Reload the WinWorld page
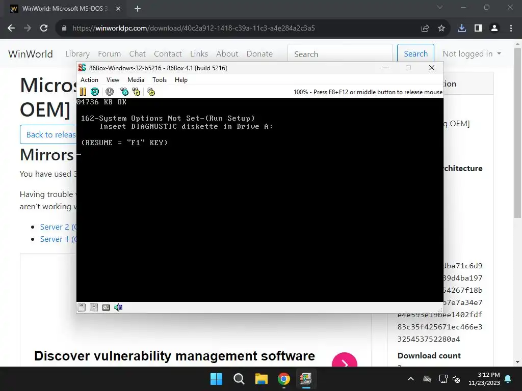This screenshot has height=391, width=522. point(44,29)
